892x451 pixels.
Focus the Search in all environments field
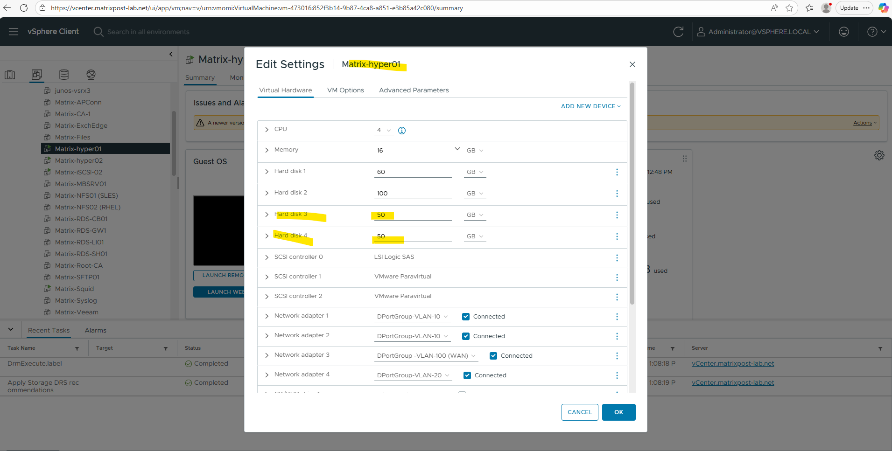[x=148, y=32]
